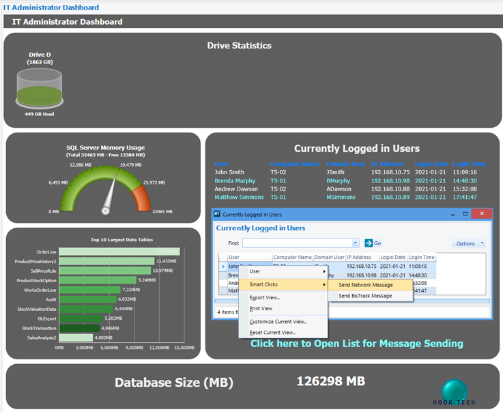Sort by the popup Computer Name column header
The width and height of the screenshot is (503, 412).
tap(293, 257)
